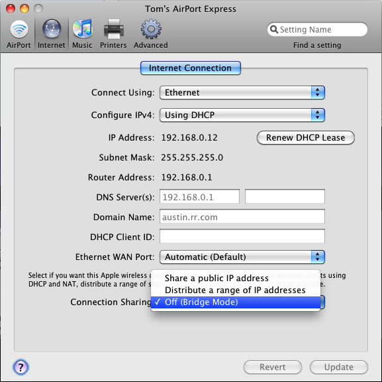Open help with the question mark button

[21, 367]
